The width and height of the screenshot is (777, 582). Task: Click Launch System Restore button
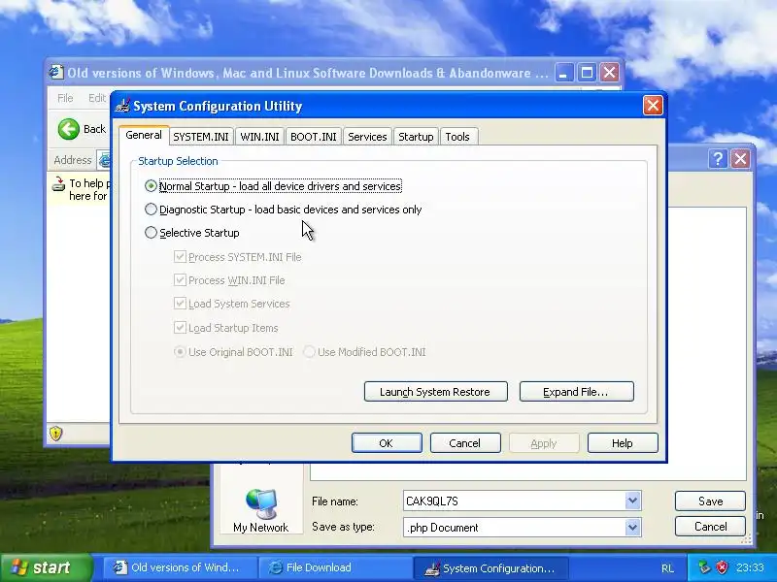(435, 392)
